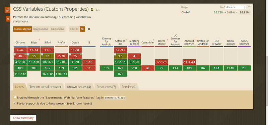268x125 pixels.
Task: Click the QQ Browser header
Action: (x=216, y=43)
